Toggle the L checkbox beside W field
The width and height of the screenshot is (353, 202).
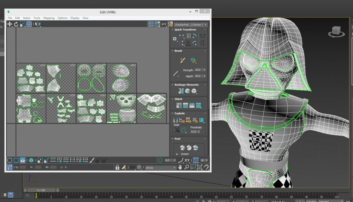65,167
